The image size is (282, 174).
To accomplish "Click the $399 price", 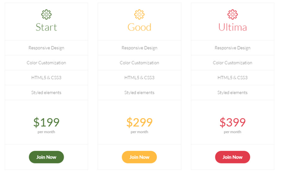I will coord(232,122).
